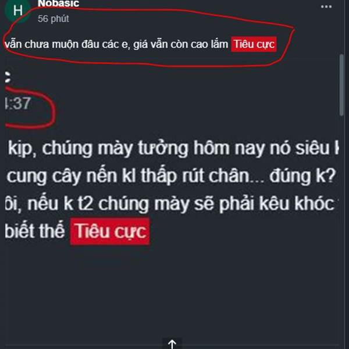Open the Nobasic user profile

coord(58,3)
